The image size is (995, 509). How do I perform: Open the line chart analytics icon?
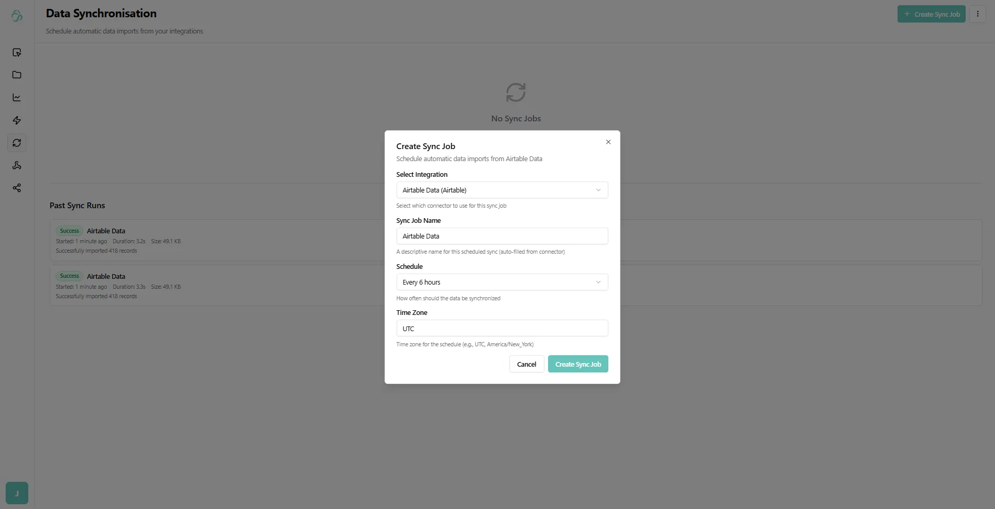pyautogui.click(x=17, y=97)
